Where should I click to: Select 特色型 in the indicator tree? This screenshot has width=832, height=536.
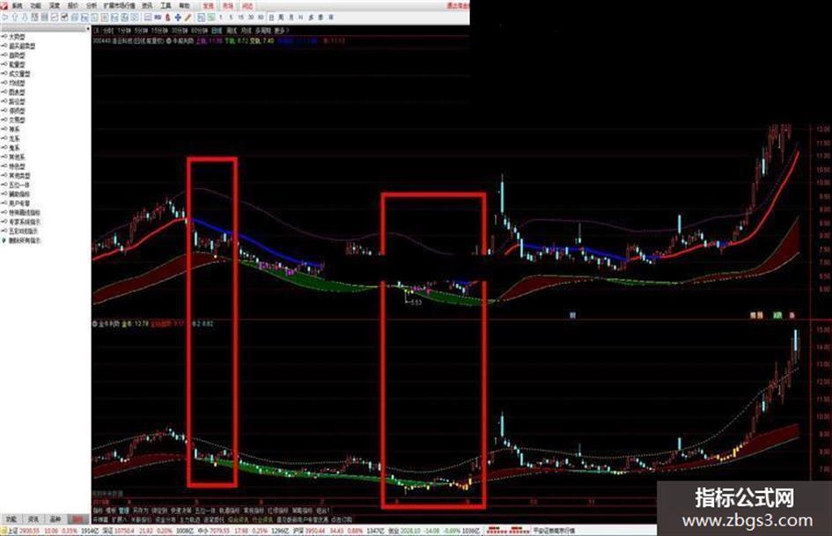pyautogui.click(x=17, y=166)
